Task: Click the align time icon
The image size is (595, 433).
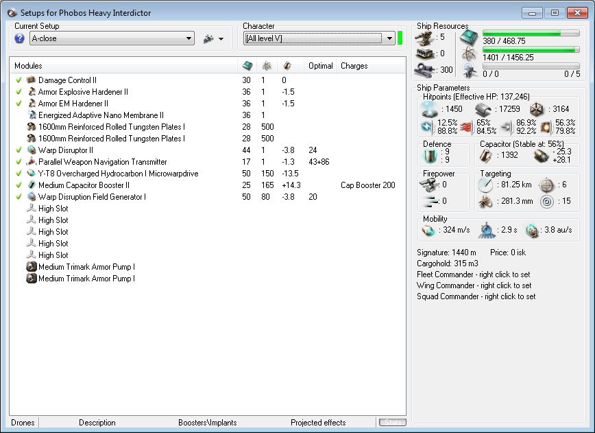Action: (487, 230)
